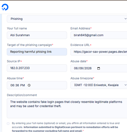Open the calendar picker in Abuse date
Viewport: 127px width, 132px height.
98,68
